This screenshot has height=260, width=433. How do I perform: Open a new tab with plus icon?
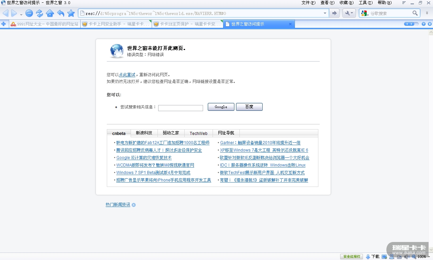pyautogui.click(x=4, y=24)
